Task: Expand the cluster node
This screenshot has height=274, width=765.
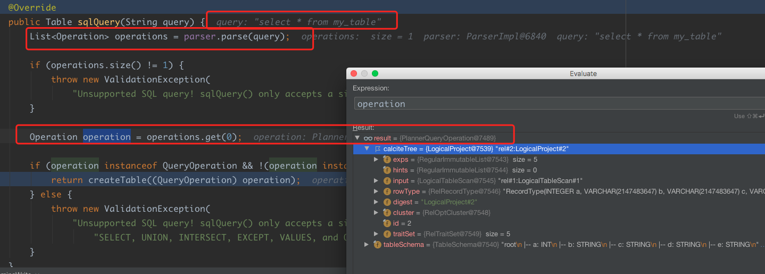Action: (377, 213)
